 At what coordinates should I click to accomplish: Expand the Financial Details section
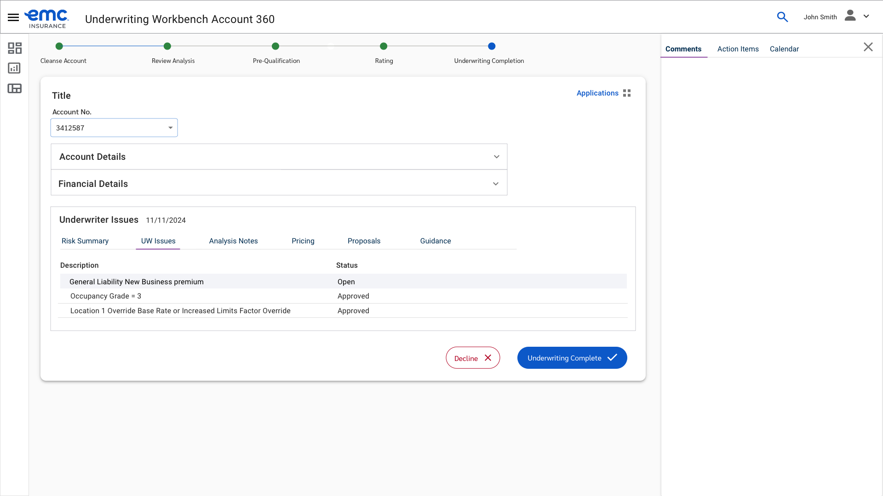click(x=496, y=184)
